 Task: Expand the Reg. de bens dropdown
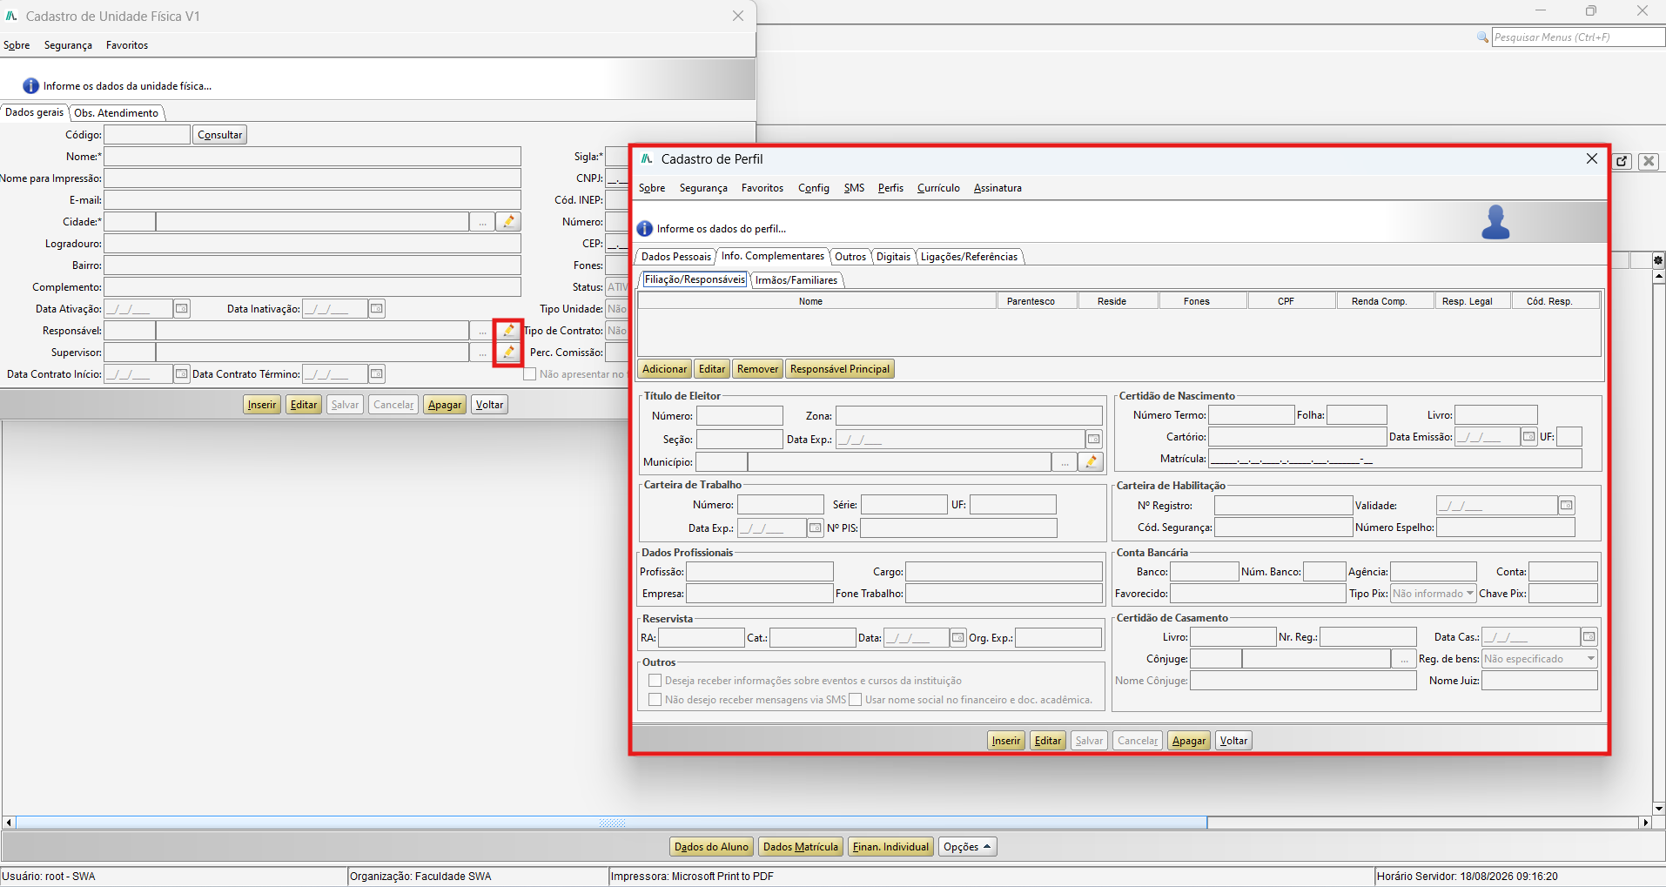(x=1591, y=659)
